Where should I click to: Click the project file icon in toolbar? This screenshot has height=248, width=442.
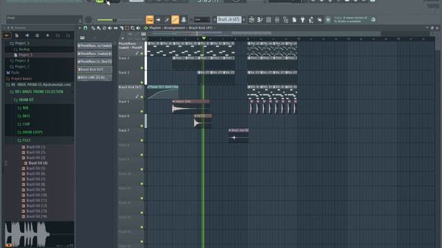(294, 20)
